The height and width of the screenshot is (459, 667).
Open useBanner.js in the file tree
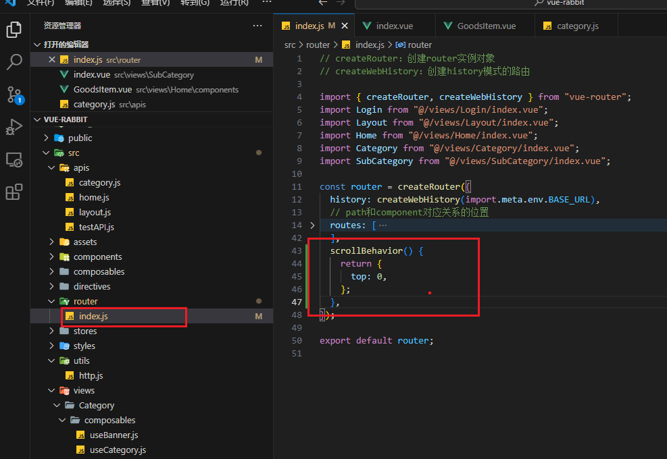[x=114, y=435]
